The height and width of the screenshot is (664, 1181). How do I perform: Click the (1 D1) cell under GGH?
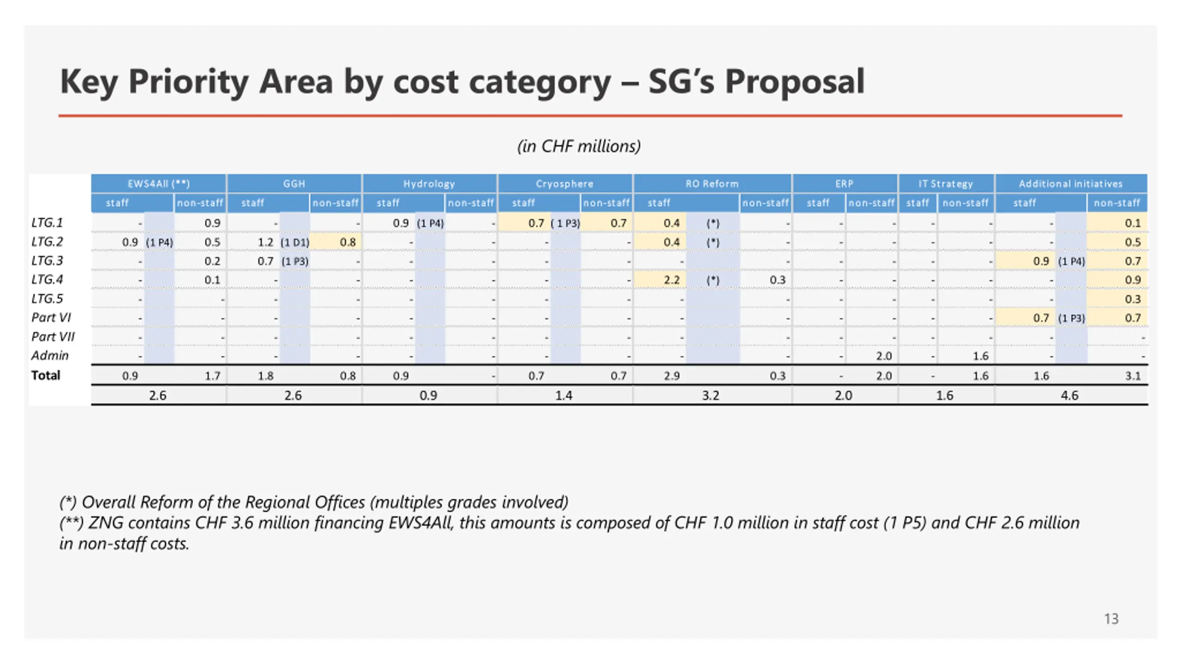coord(295,242)
